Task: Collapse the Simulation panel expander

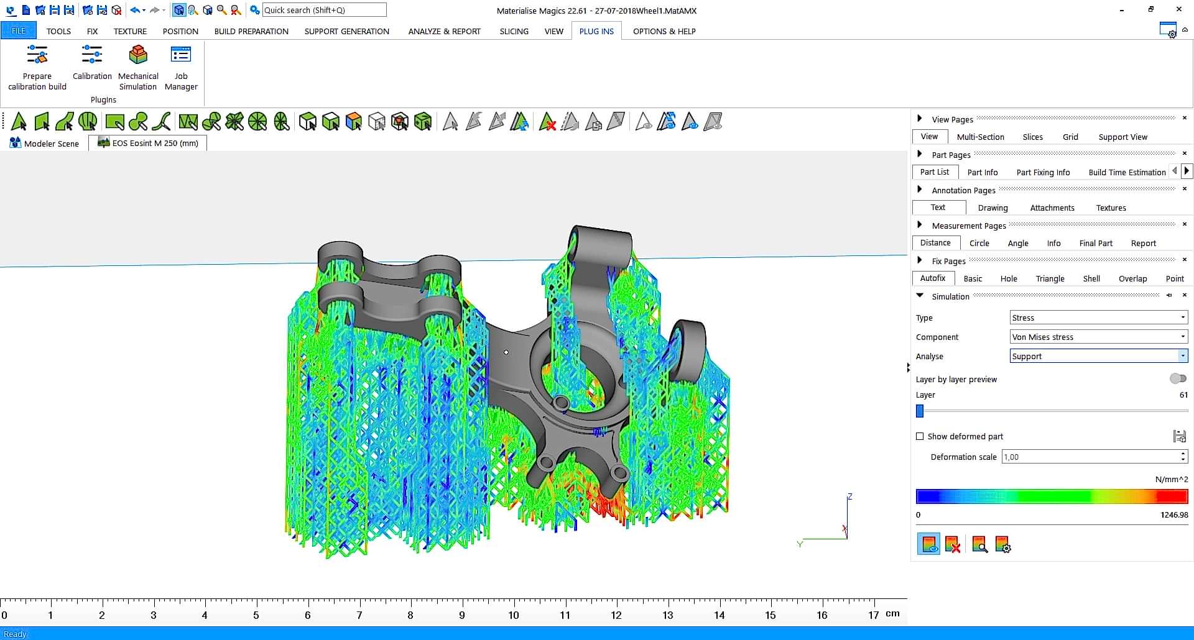Action: click(920, 296)
